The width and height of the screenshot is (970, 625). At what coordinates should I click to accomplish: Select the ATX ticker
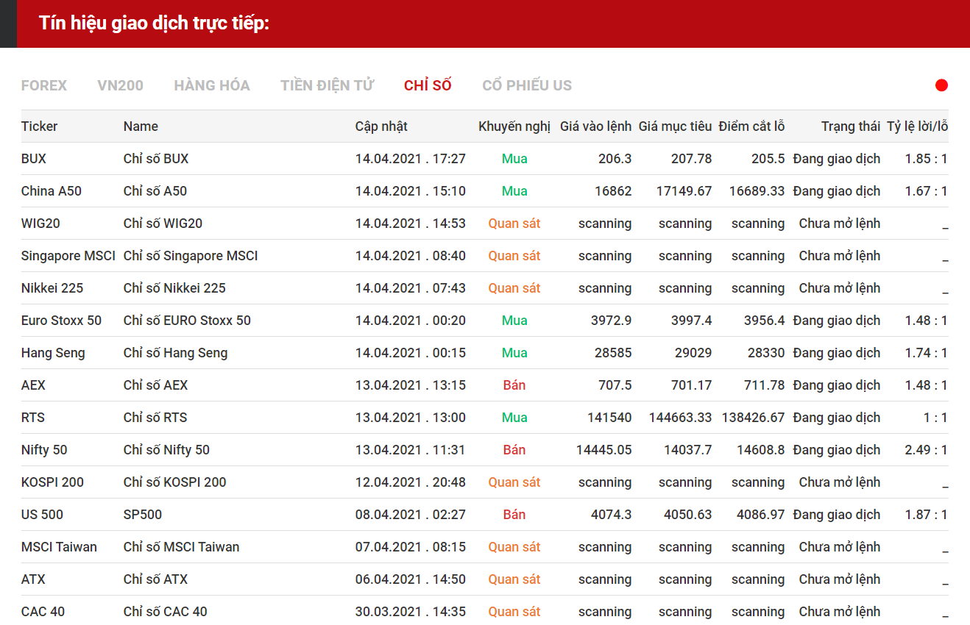point(34,579)
